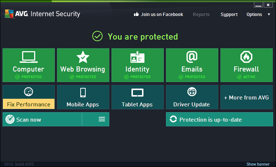This screenshot has height=167, width=276.
Task: Select the Tablet Apps tablet icon
Action: pyautogui.click(x=137, y=93)
